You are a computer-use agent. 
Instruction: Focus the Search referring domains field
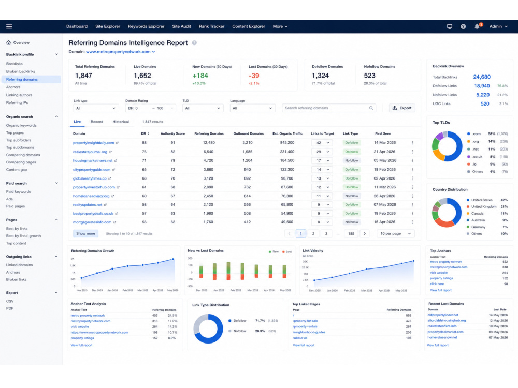click(329, 108)
